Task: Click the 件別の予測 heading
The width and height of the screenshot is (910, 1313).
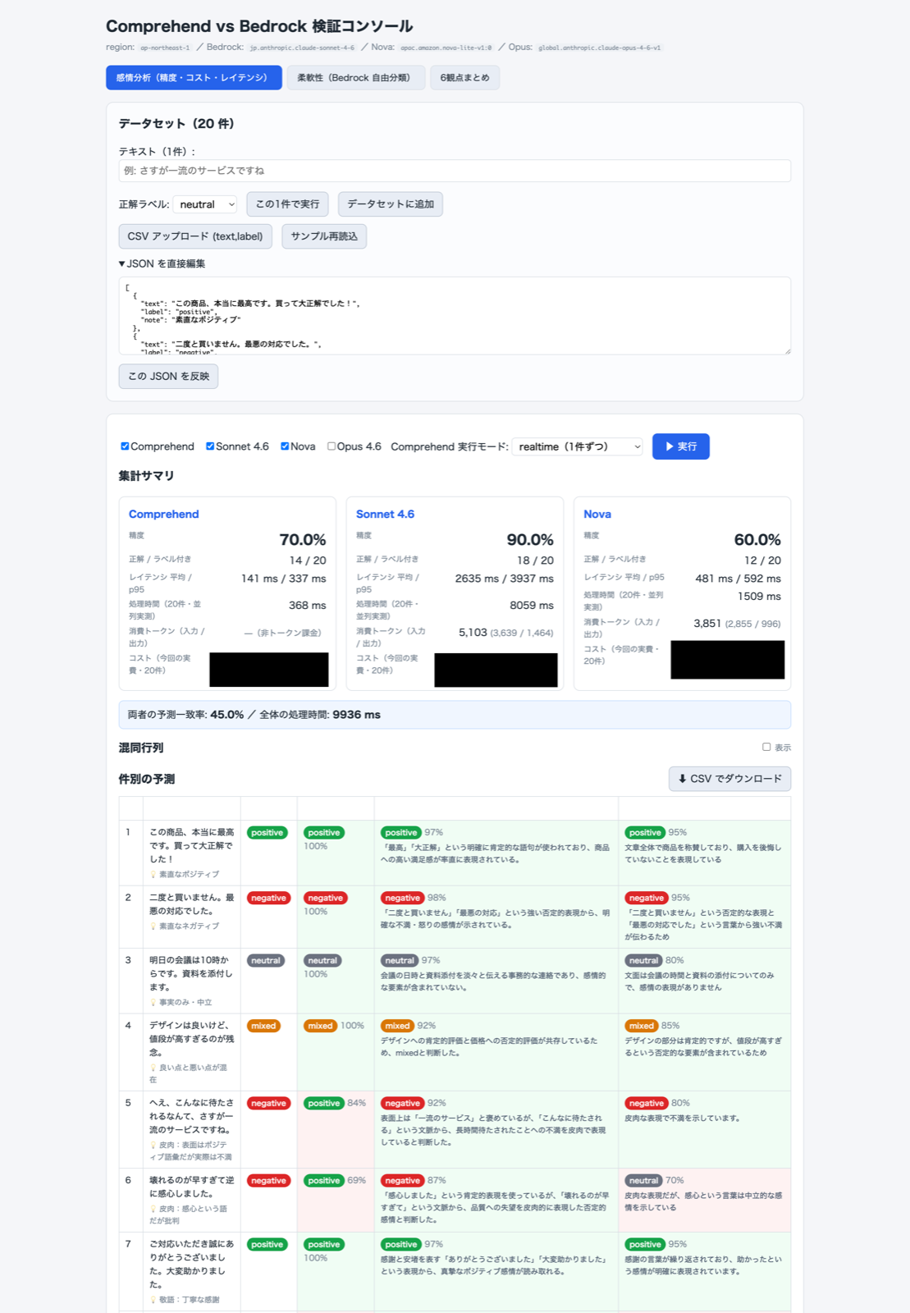Action: [147, 779]
